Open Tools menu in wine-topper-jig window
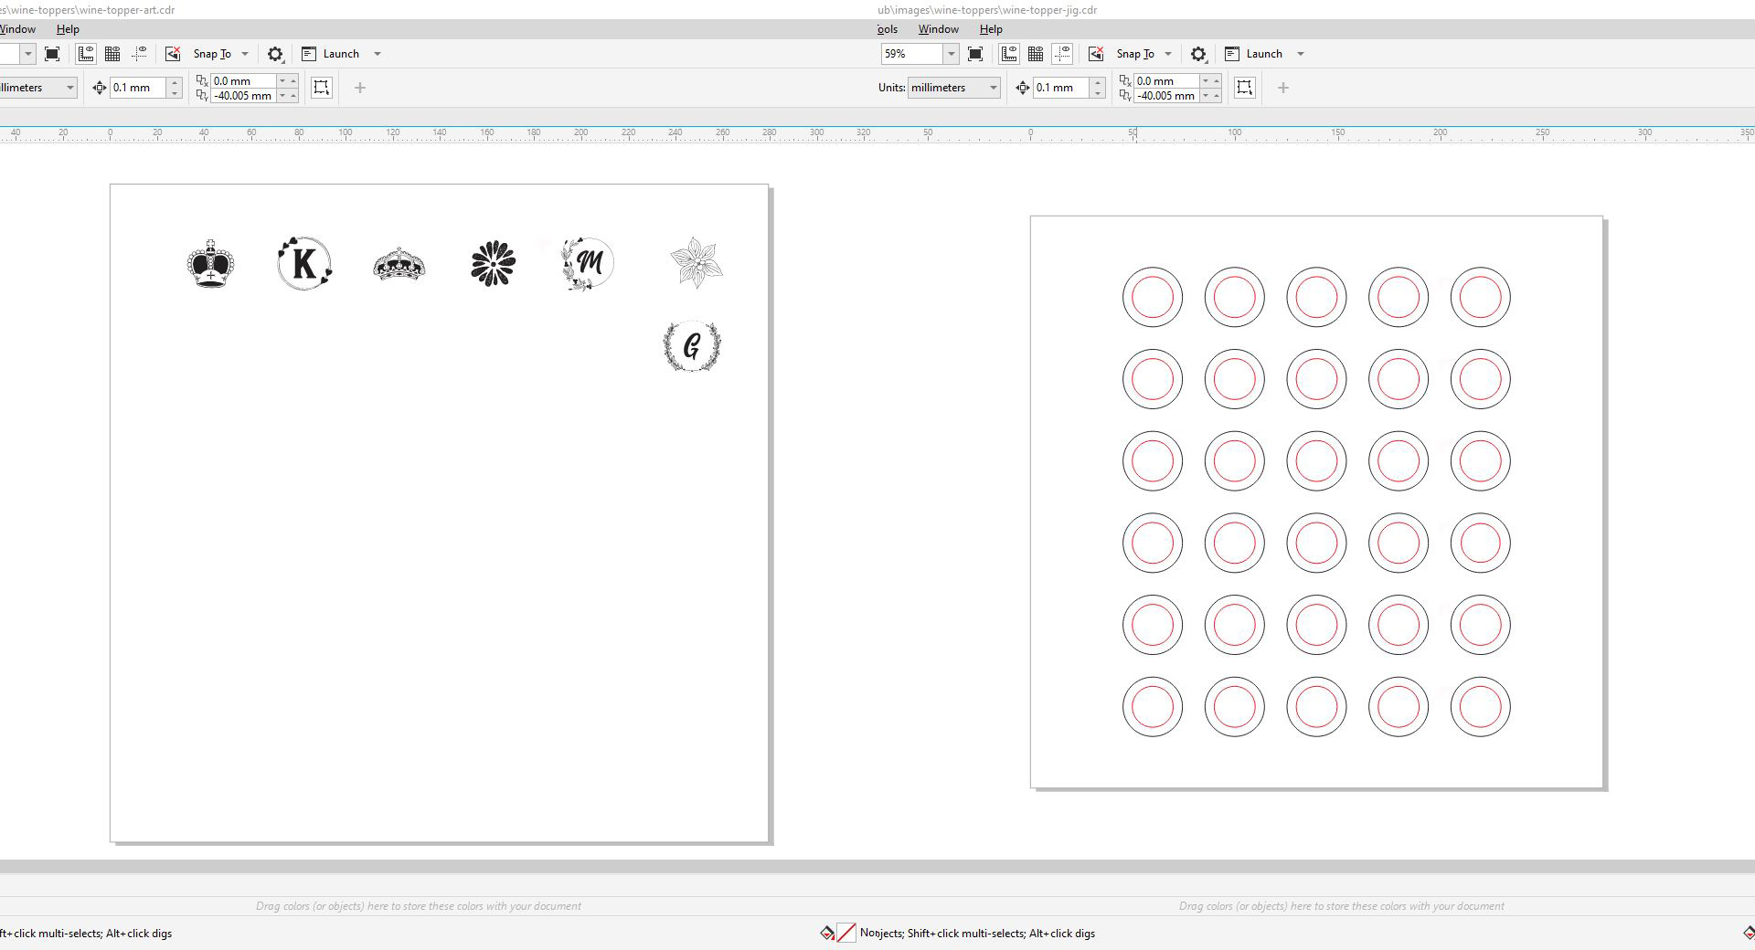 coord(888,29)
